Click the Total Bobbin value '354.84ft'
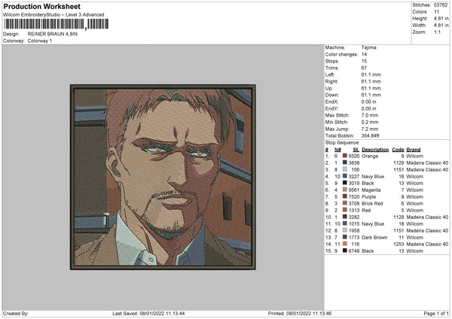Viewport: 452px width, 319px height. click(x=371, y=135)
